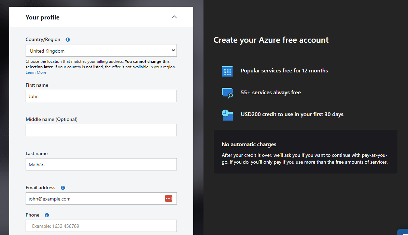Click the Email address info icon

[63, 188]
